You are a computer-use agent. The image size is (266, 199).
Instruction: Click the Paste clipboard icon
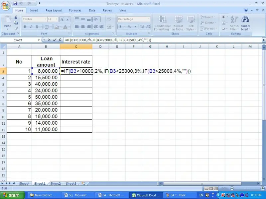coord(7,20)
